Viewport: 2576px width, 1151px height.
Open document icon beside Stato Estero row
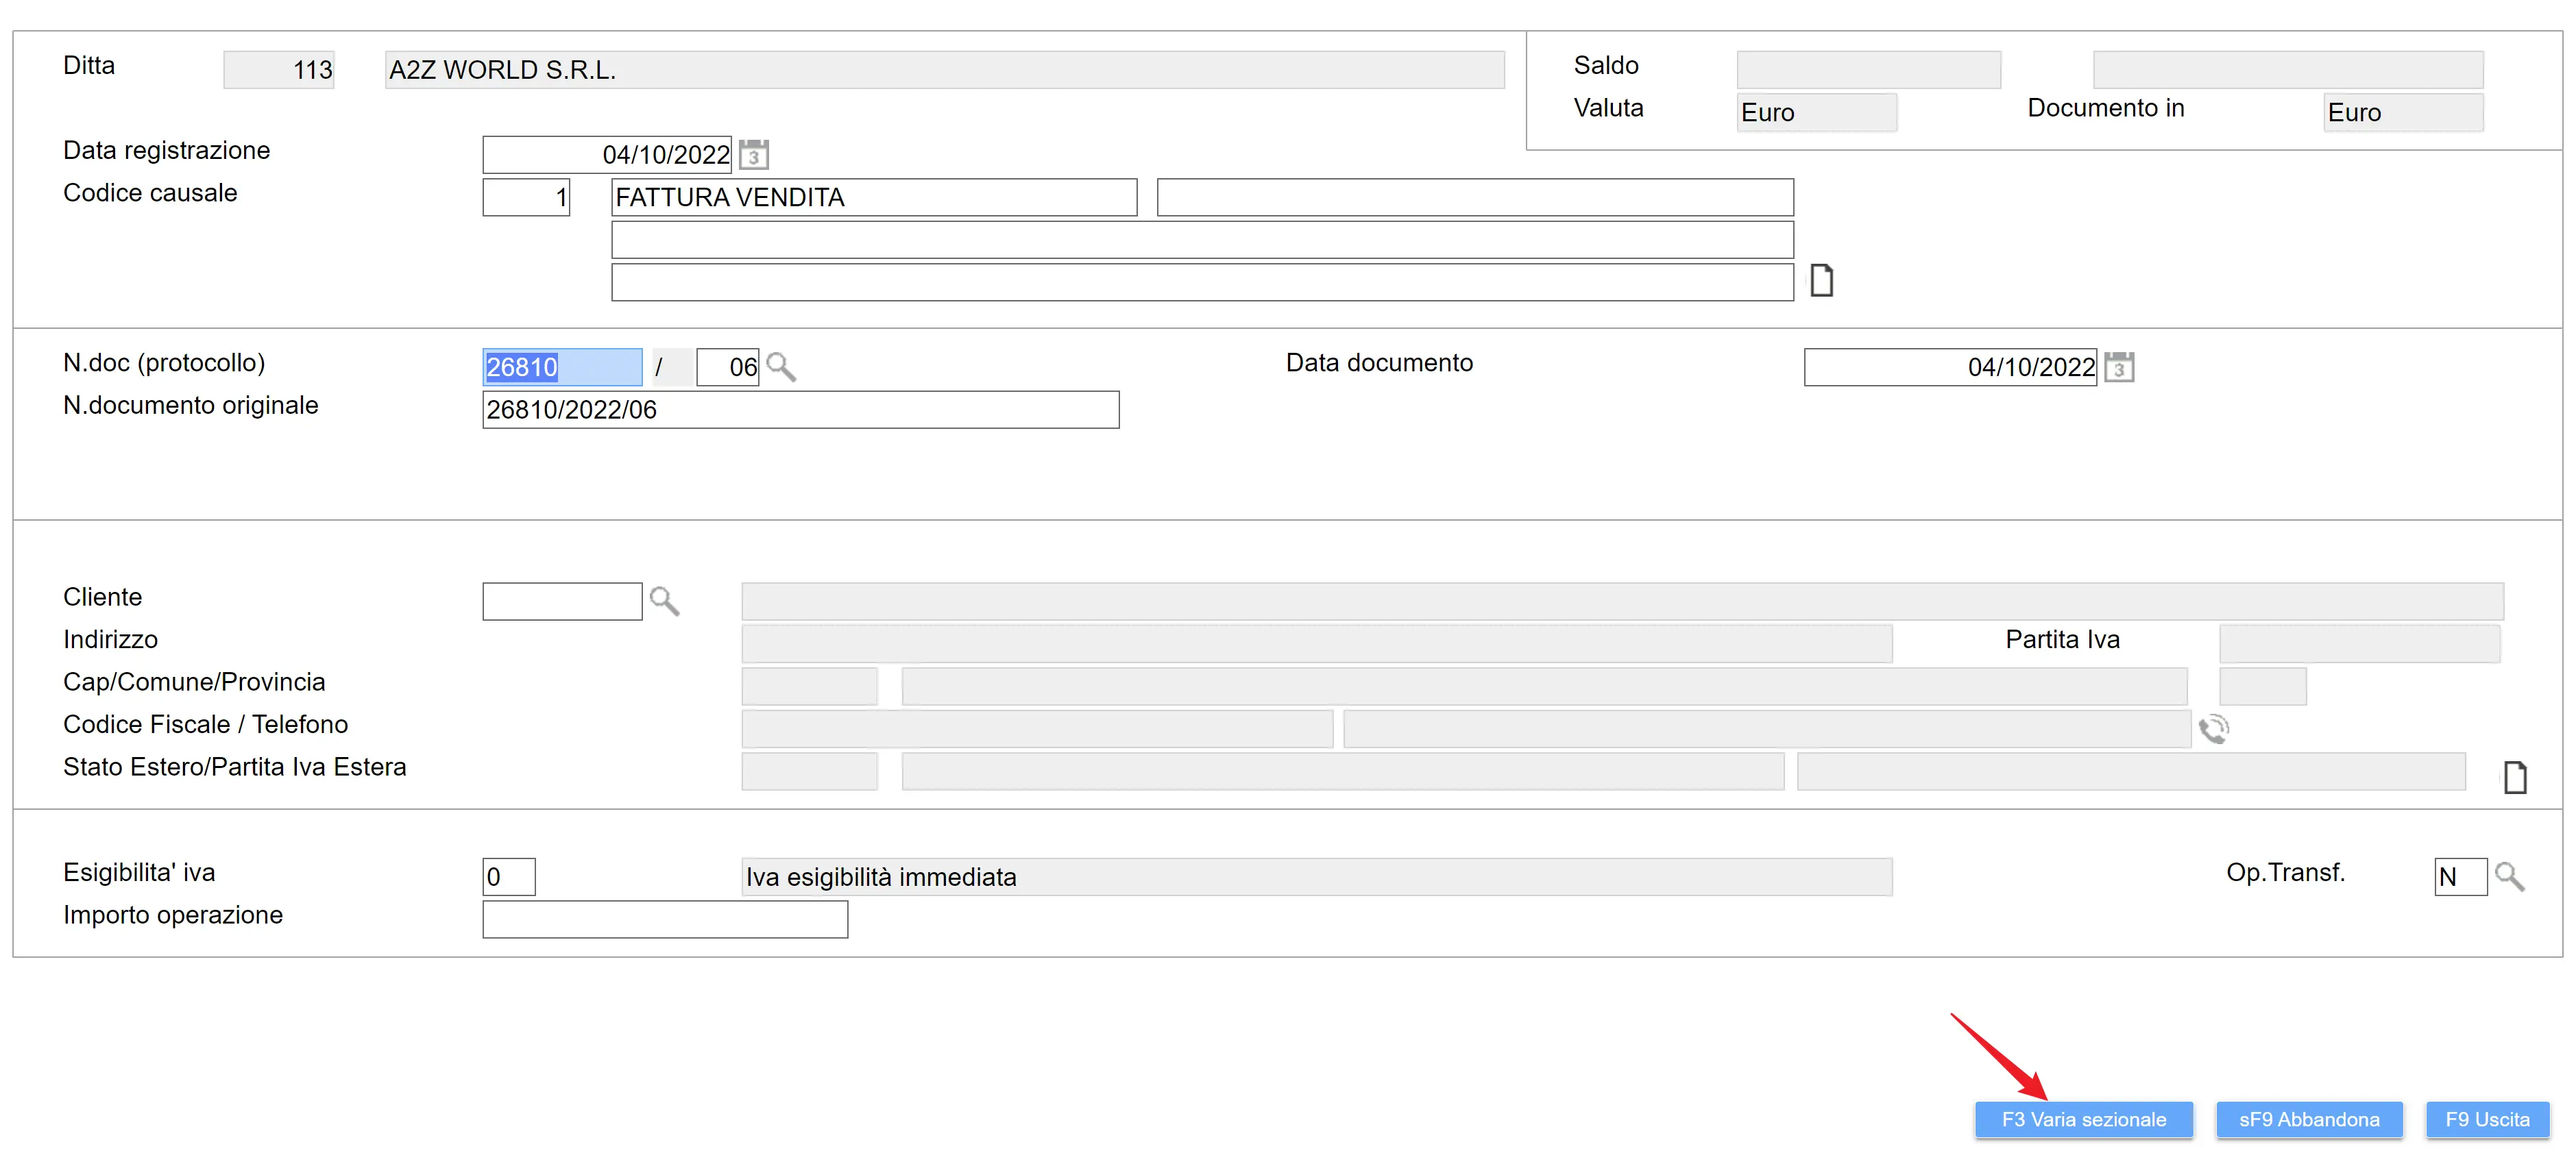click(x=2514, y=776)
